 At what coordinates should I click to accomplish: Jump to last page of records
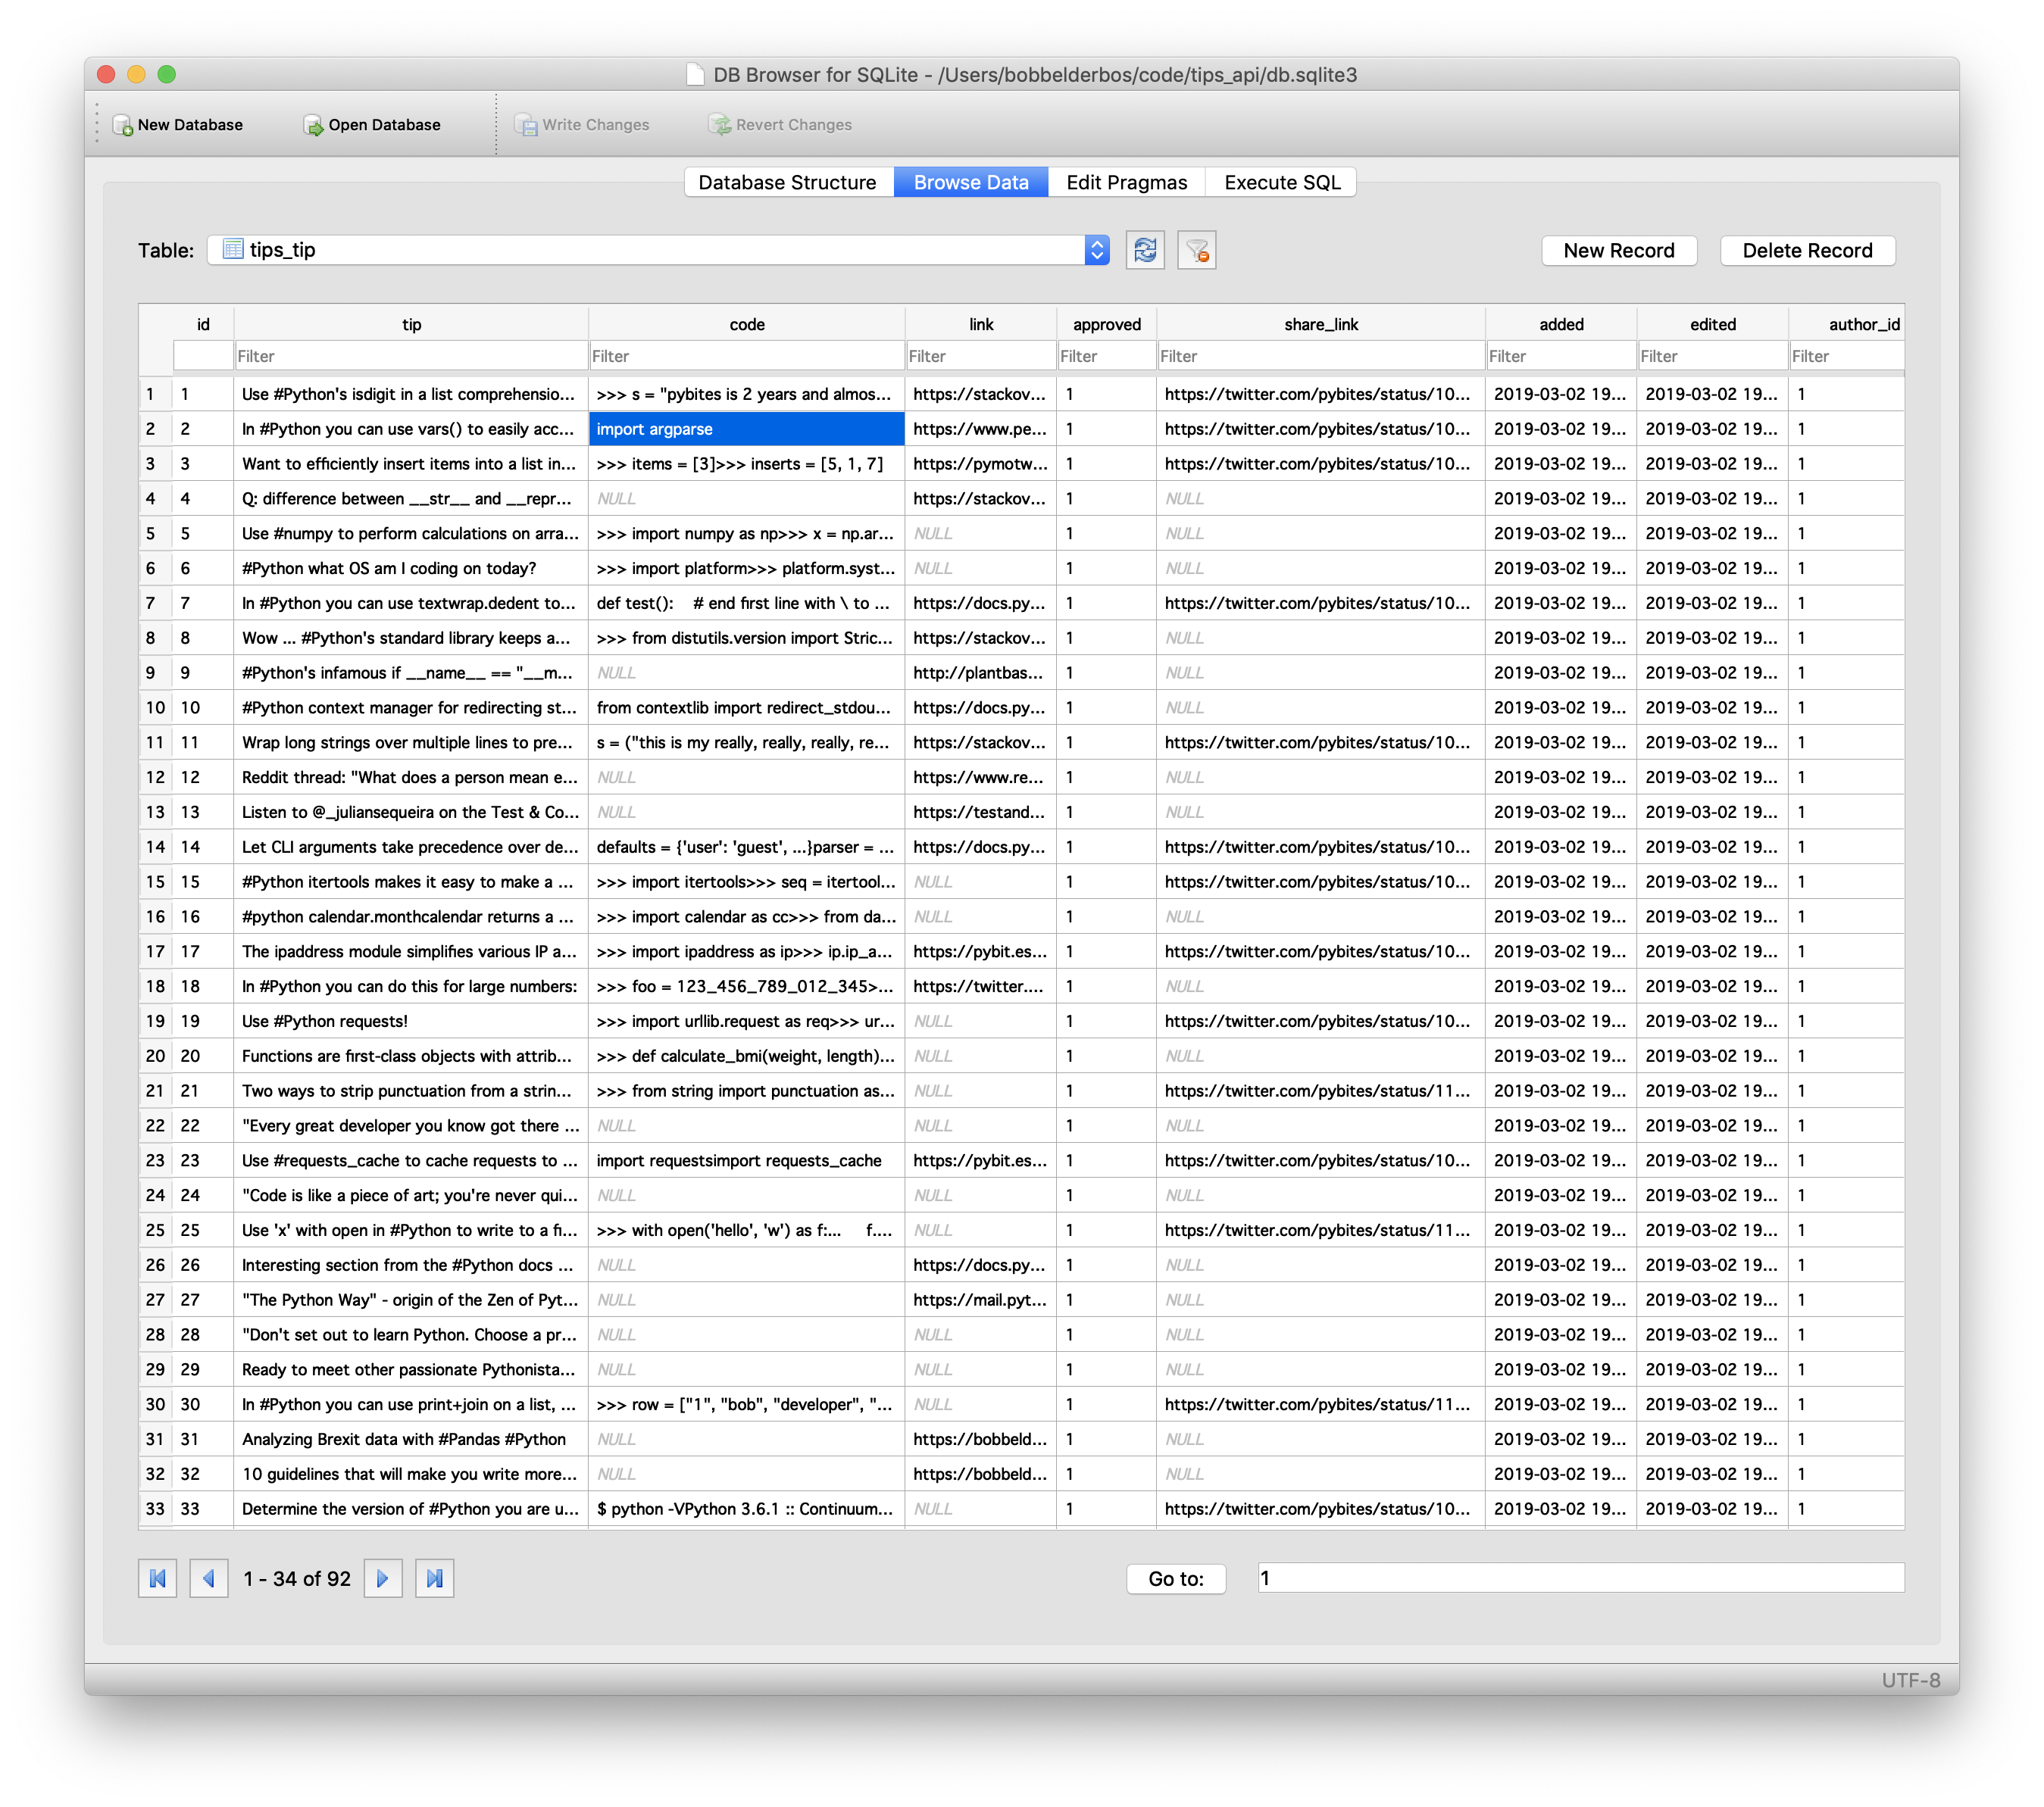(x=434, y=1578)
